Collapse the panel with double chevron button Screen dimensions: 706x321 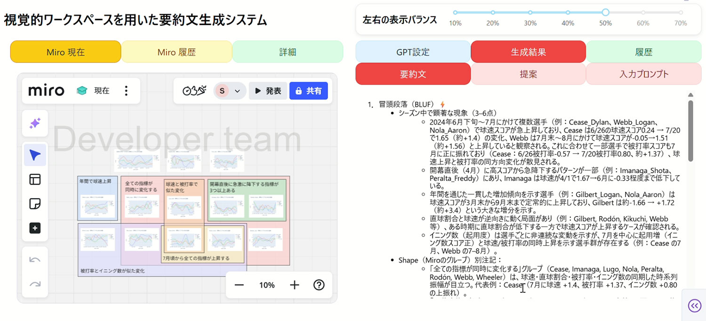pos(694,306)
